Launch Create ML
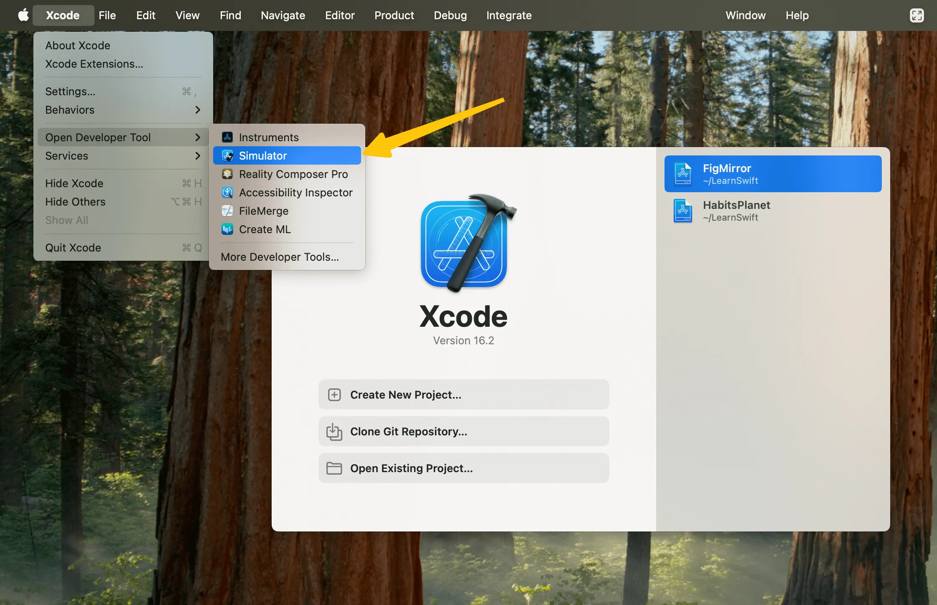 point(287,229)
